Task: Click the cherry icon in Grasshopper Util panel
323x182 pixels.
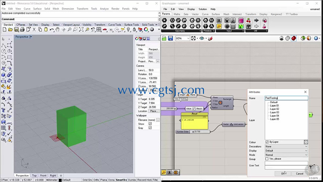Action: pyautogui.click(x=249, y=20)
